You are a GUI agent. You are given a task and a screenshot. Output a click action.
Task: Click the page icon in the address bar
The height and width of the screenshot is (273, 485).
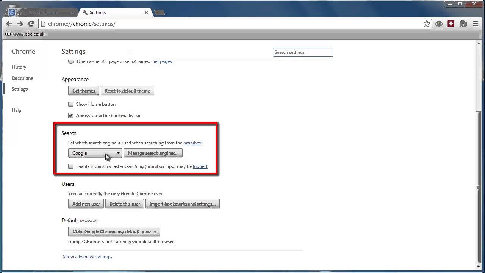[x=43, y=24]
